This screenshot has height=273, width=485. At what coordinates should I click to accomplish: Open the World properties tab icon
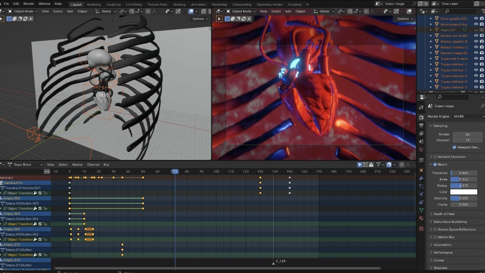[421, 149]
